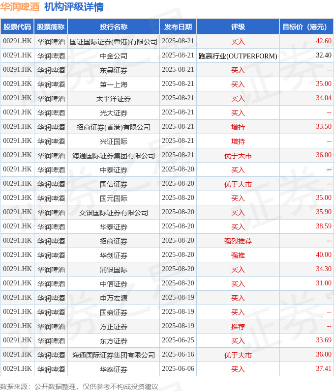334x391 pixels.
Task: Click date 2025-08-20 in 华泰证券 row
Action: [x=178, y=226]
